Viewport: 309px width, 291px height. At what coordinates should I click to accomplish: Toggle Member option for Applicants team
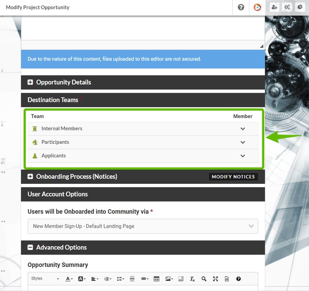(x=243, y=156)
